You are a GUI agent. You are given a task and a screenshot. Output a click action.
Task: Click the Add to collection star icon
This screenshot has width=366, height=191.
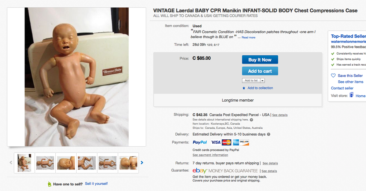point(244,88)
